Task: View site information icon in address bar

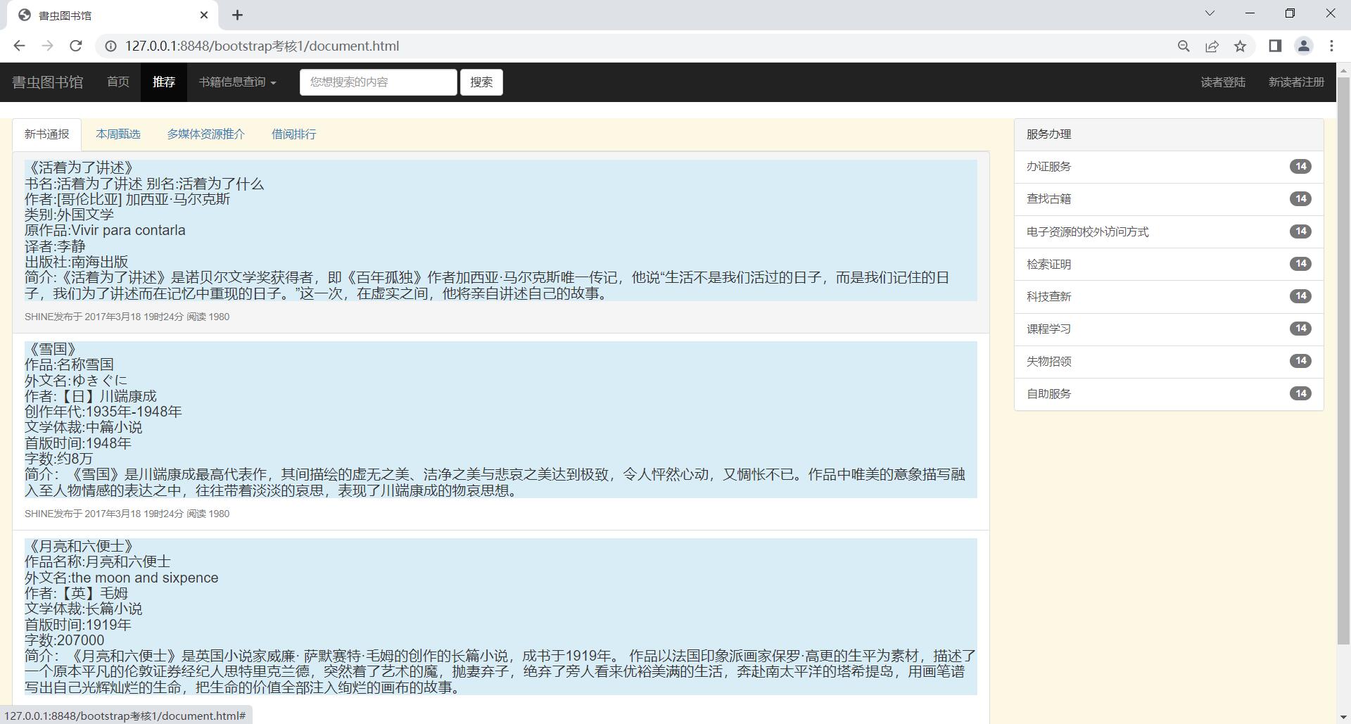Action: click(x=110, y=46)
